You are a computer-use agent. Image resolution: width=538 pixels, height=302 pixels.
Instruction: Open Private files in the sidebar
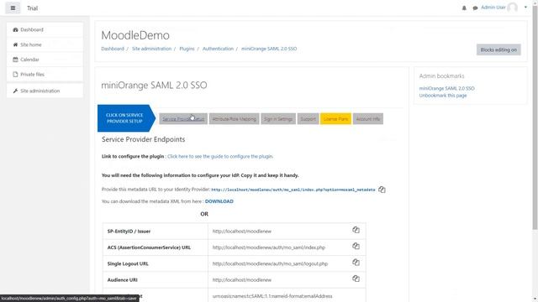click(x=45, y=75)
